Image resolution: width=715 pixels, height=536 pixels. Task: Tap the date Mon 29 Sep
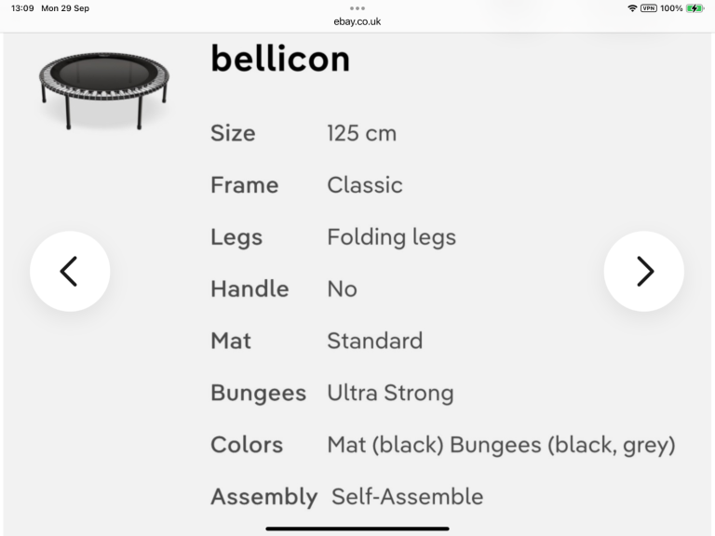65,8
